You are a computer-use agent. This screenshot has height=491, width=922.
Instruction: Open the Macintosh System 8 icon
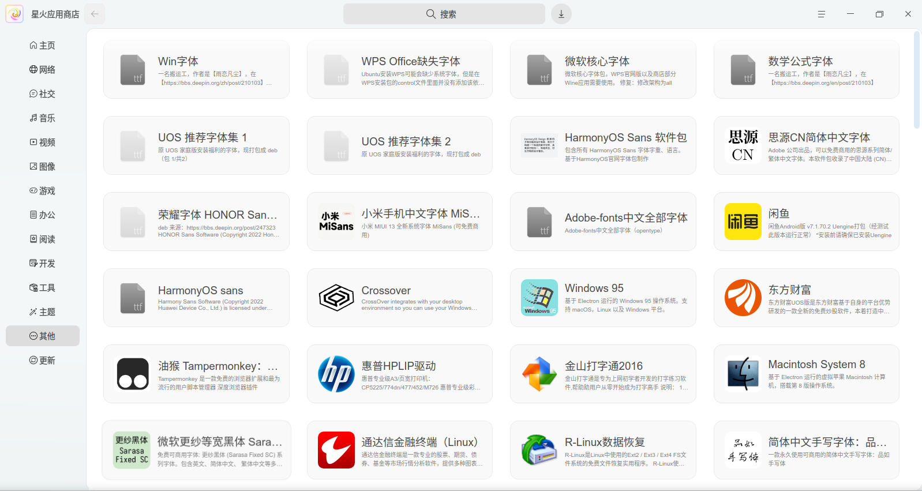(743, 374)
